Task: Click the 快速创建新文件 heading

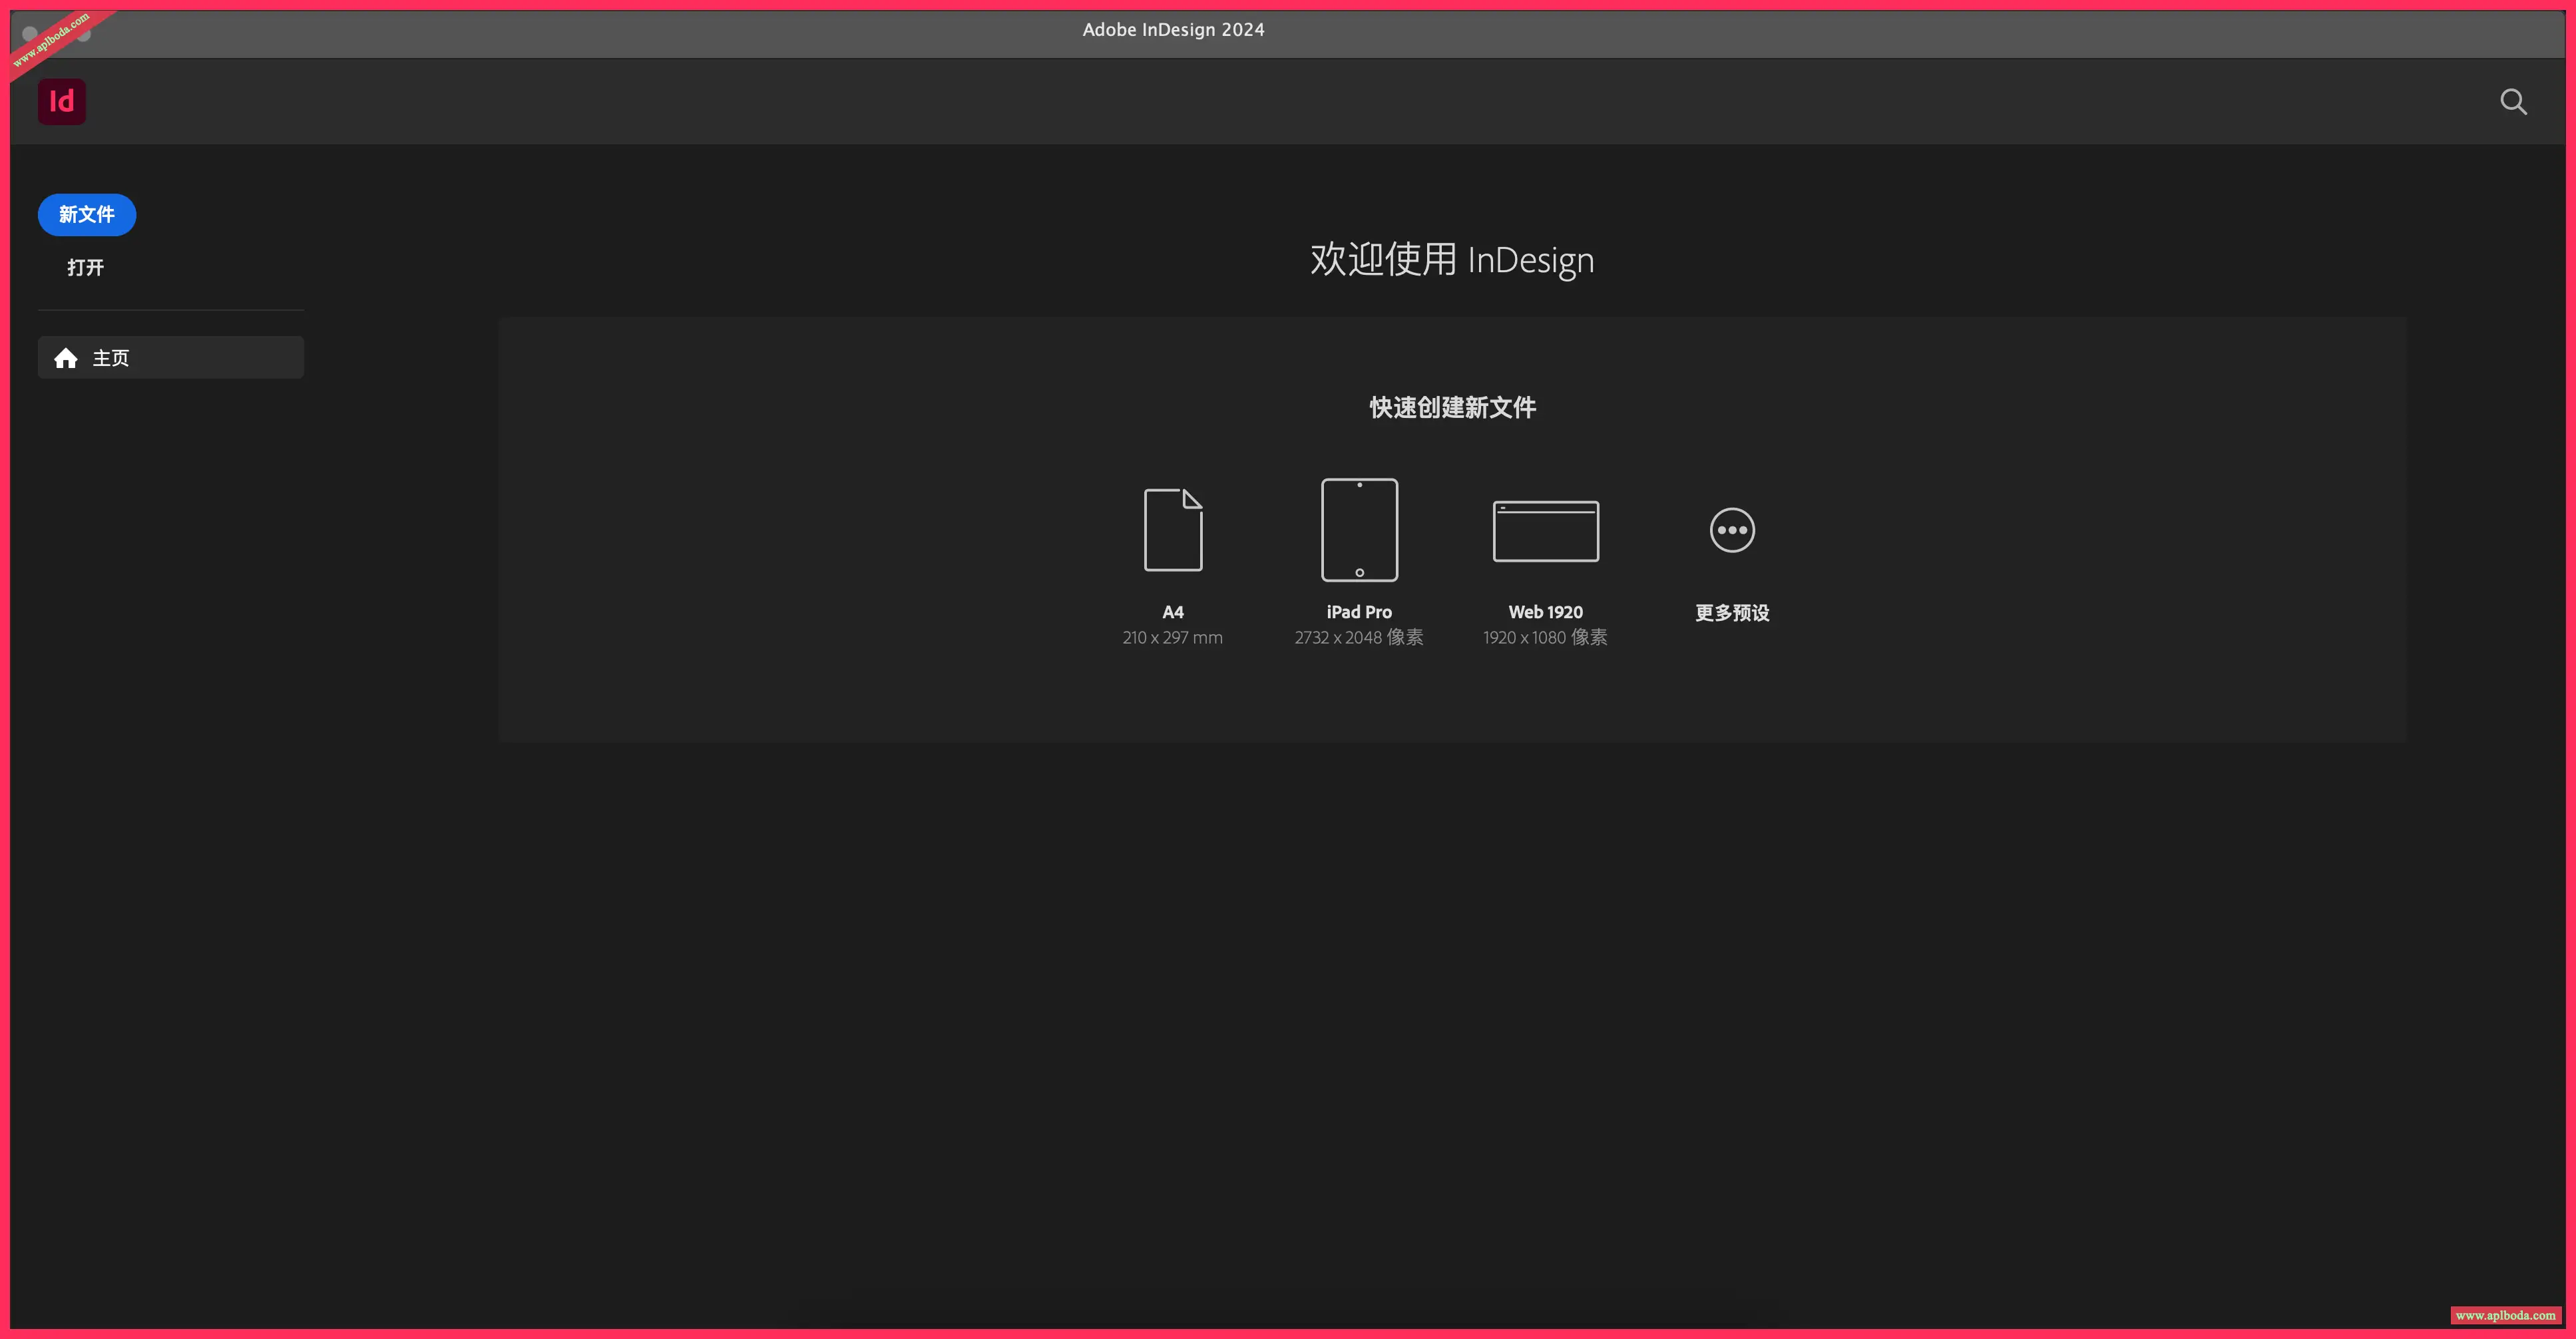Action: point(1452,408)
